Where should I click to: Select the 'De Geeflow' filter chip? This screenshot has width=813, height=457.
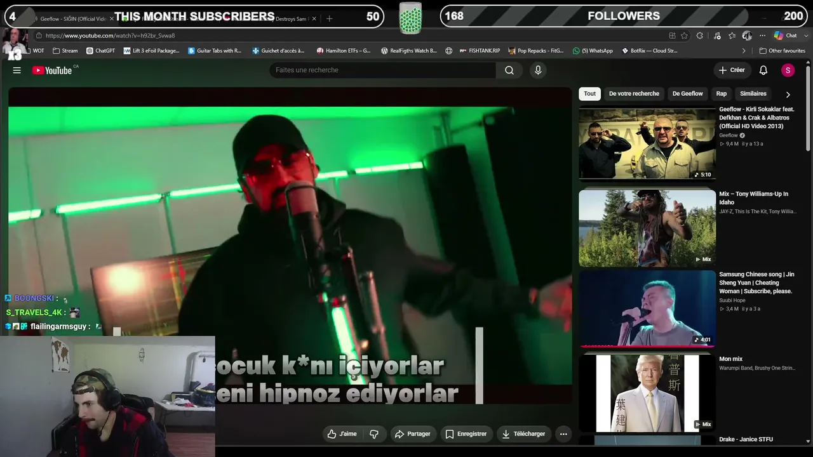pyautogui.click(x=688, y=94)
